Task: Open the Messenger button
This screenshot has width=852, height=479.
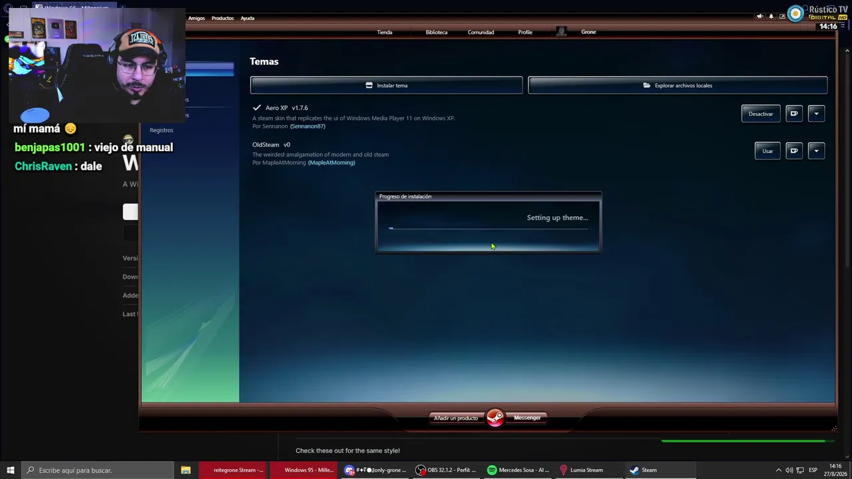Action: point(527,418)
